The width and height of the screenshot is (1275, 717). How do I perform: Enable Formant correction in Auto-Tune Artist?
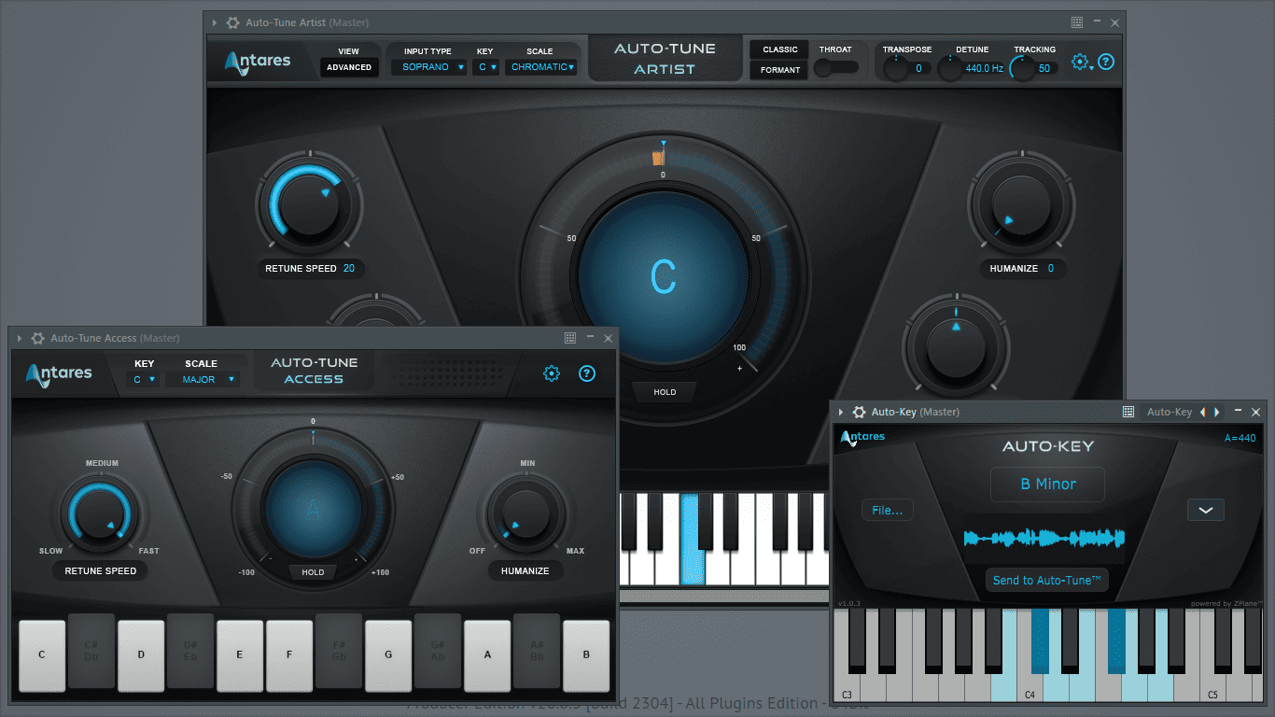(x=780, y=70)
